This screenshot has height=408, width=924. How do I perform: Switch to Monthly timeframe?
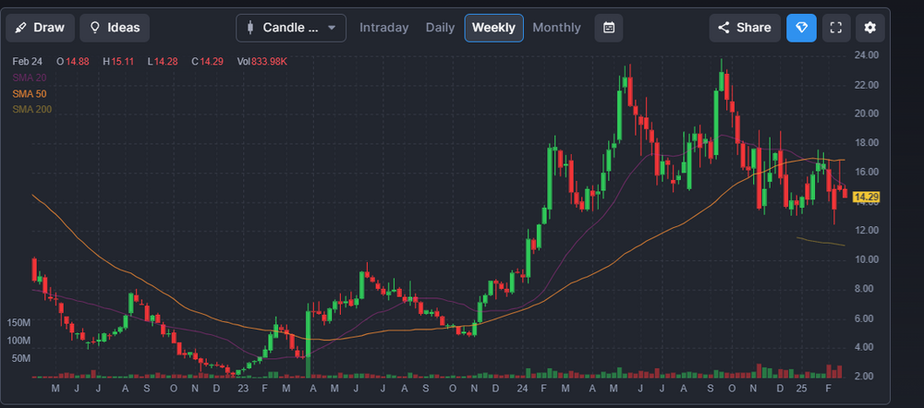point(556,28)
